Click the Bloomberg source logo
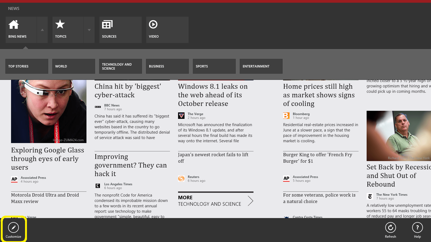The height and width of the screenshot is (242, 431). click(x=286, y=116)
